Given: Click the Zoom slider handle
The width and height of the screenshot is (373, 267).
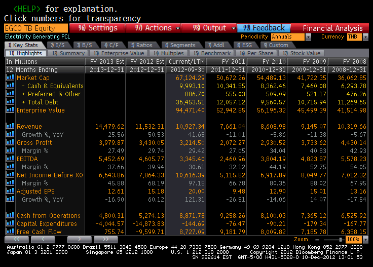Looking at the screenshot, I should 341,240.
